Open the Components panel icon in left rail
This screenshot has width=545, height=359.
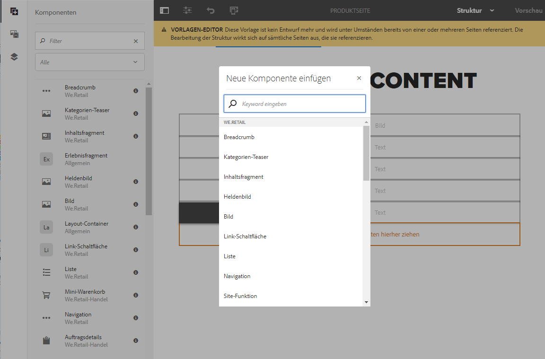pyautogui.click(x=14, y=11)
